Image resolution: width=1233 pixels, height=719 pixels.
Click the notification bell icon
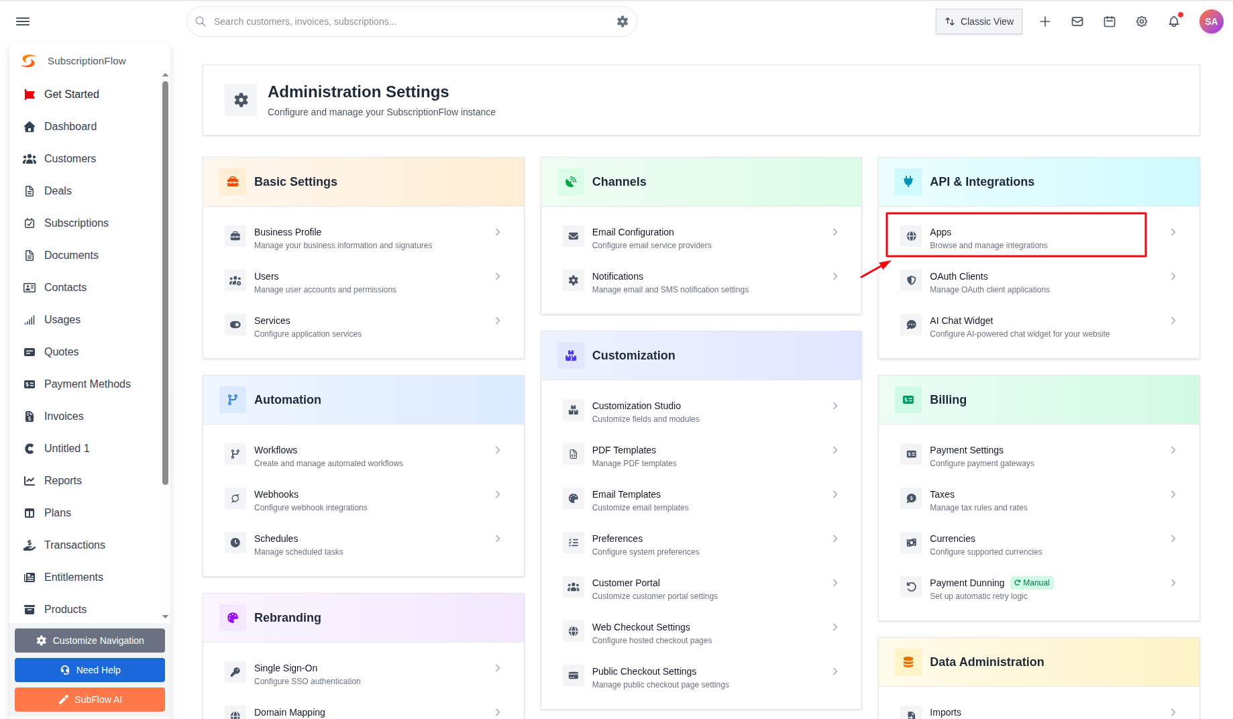point(1174,21)
